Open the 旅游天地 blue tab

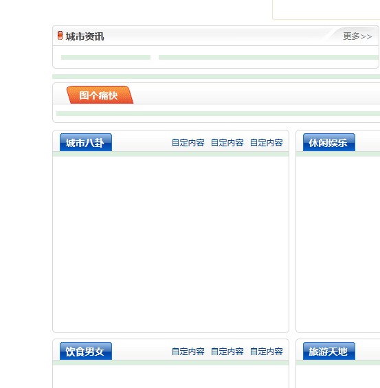(329, 351)
